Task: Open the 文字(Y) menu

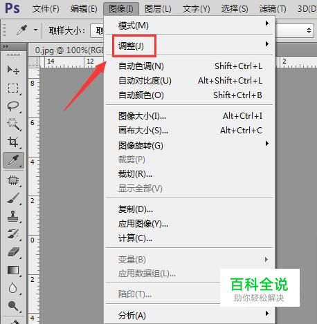Action: (x=197, y=9)
